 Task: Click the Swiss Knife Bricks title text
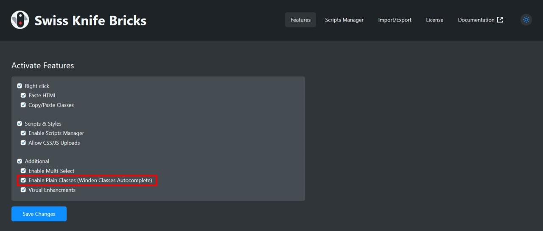pos(90,20)
